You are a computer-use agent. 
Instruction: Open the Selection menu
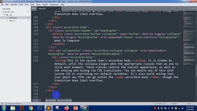[14, 5]
